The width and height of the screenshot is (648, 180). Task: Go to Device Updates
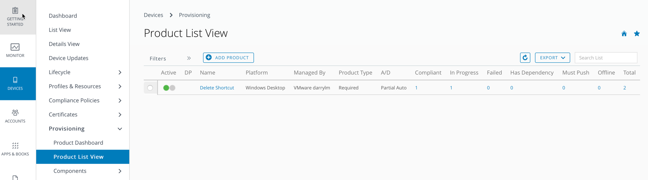click(x=68, y=58)
